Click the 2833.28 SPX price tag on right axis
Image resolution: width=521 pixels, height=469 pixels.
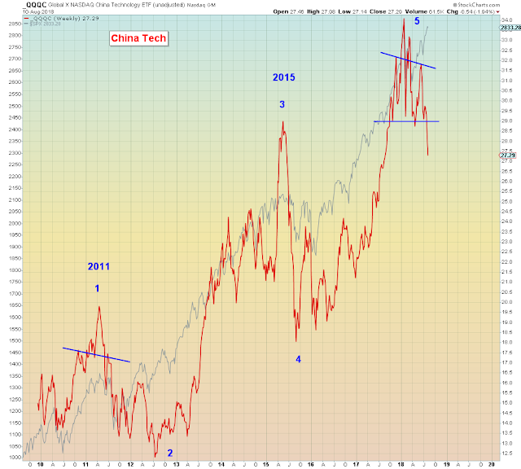(510, 28)
